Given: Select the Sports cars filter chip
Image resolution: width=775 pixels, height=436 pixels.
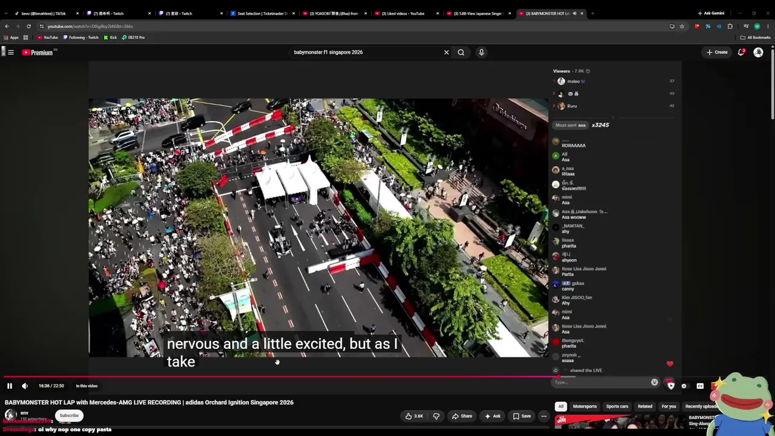Looking at the screenshot, I should click(617, 406).
